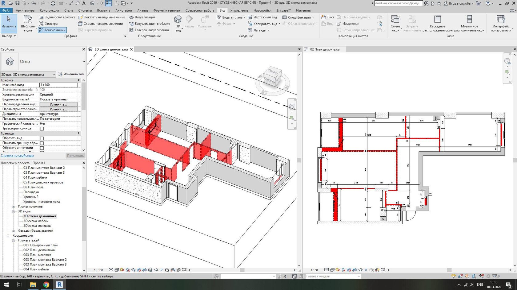This screenshot has height=290, width=517.
Task: Create a Чертежный вид drafting view
Action: click(262, 17)
